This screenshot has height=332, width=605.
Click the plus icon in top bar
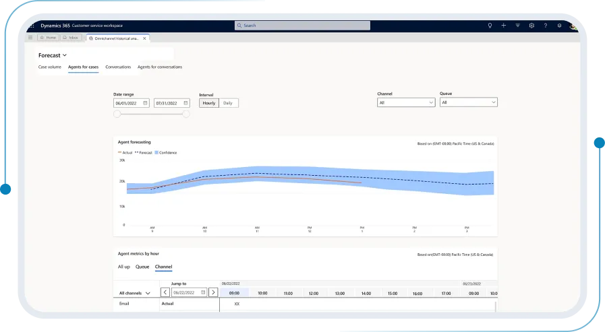(x=504, y=26)
